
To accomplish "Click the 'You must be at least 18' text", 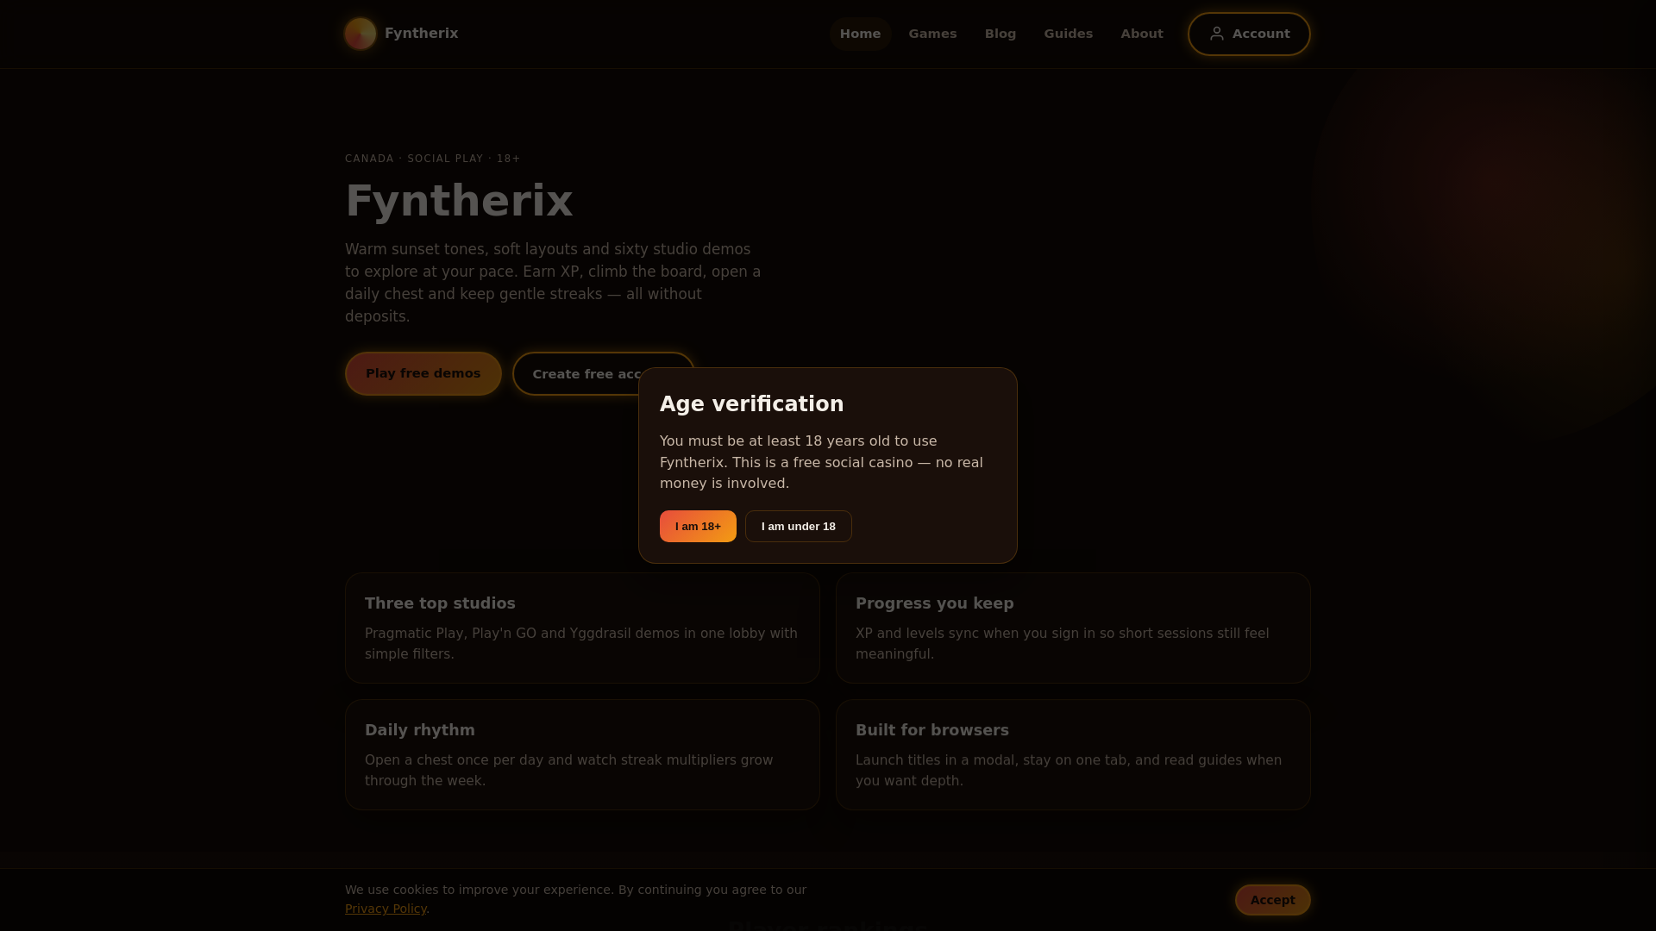I will coord(821,462).
